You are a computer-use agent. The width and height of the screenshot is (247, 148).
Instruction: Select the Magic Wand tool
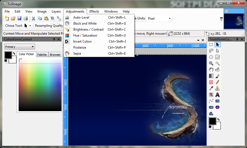[217, 63]
